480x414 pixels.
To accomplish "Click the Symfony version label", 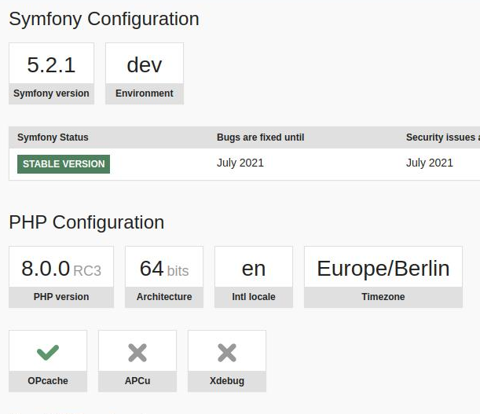I will 51,93.
